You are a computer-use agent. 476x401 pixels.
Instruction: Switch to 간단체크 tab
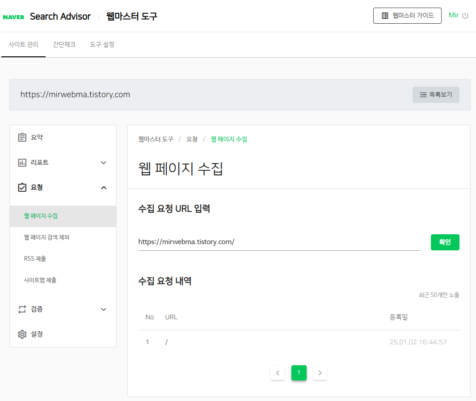(x=64, y=45)
